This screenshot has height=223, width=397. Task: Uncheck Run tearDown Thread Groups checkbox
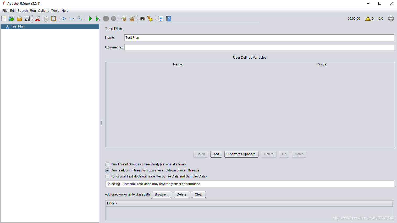tap(107, 170)
